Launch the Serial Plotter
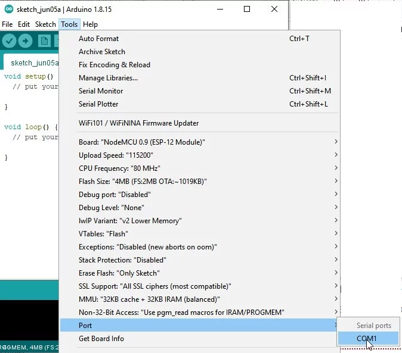The image size is (402, 353). [x=200, y=104]
